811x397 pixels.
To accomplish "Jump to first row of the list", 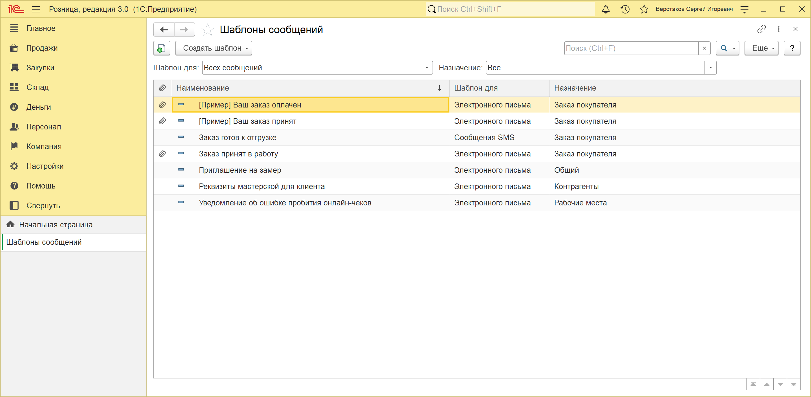I will [753, 384].
